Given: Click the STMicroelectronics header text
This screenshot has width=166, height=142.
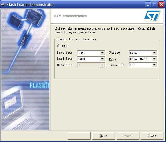Looking at the screenshot, I should point(70,16).
